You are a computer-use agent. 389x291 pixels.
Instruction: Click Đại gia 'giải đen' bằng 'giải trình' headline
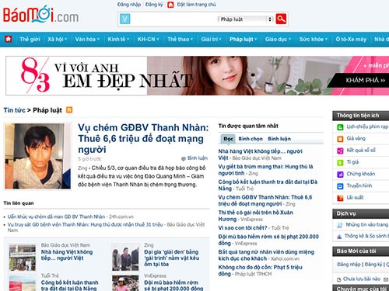pyautogui.click(x=172, y=258)
